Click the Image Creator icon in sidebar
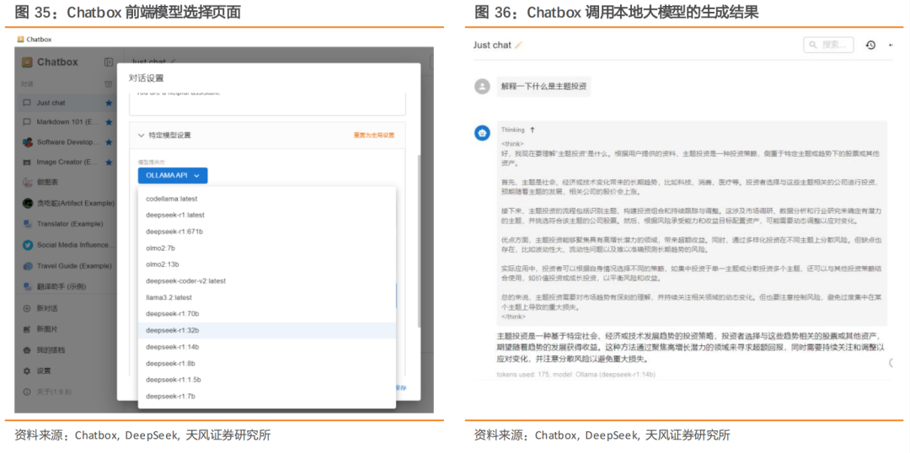 coord(27,162)
